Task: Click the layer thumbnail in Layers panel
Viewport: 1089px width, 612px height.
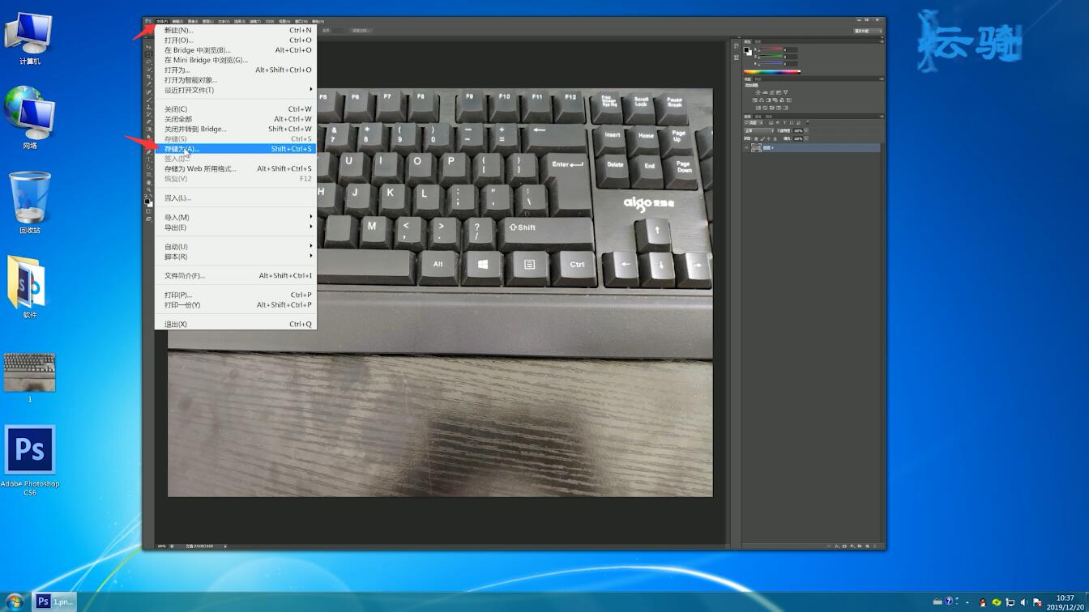Action: point(755,147)
